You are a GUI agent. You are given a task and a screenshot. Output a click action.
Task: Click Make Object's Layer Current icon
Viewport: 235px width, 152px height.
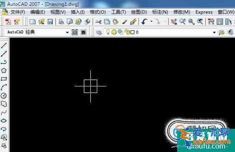[x=221, y=32]
